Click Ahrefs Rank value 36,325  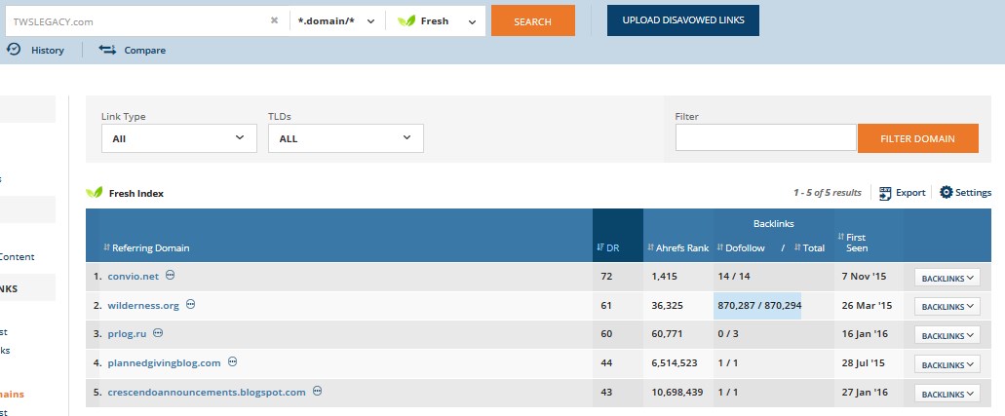point(667,306)
